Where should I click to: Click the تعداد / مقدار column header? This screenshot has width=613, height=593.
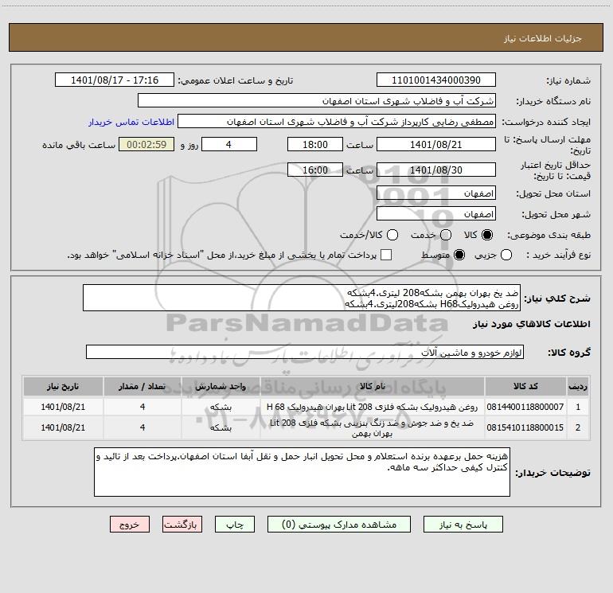[x=143, y=386]
